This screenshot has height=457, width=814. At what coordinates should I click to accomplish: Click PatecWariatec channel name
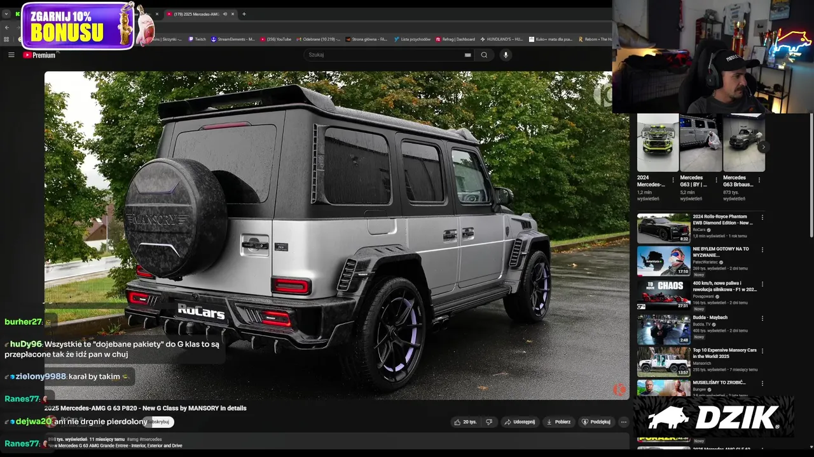click(x=706, y=262)
